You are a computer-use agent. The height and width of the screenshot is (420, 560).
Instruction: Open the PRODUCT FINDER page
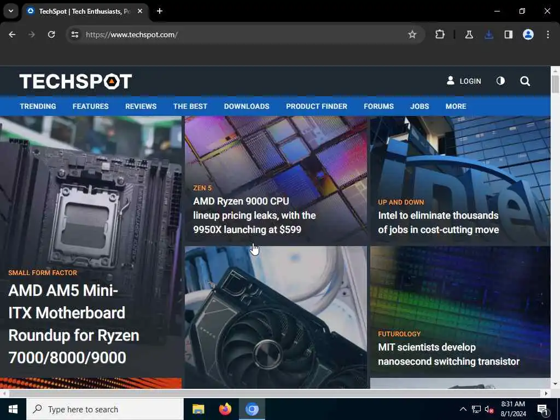(317, 107)
